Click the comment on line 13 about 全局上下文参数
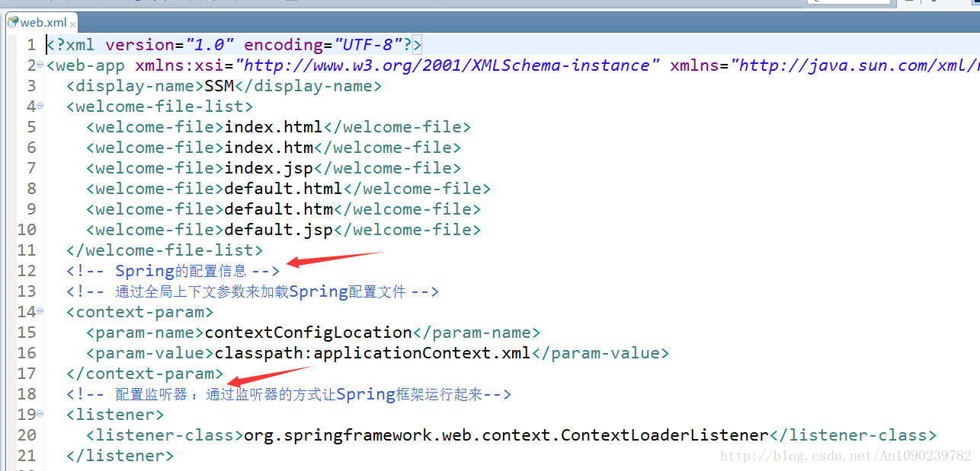980x471 pixels. tap(252, 291)
